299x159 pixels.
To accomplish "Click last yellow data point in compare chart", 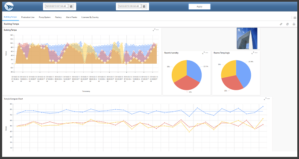I will (x=263, y=118).
